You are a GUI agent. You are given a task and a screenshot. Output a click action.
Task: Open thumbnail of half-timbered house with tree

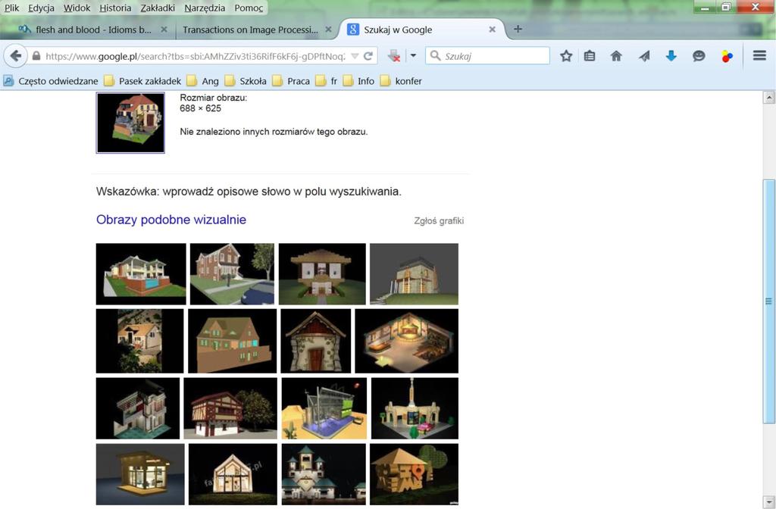(x=230, y=408)
